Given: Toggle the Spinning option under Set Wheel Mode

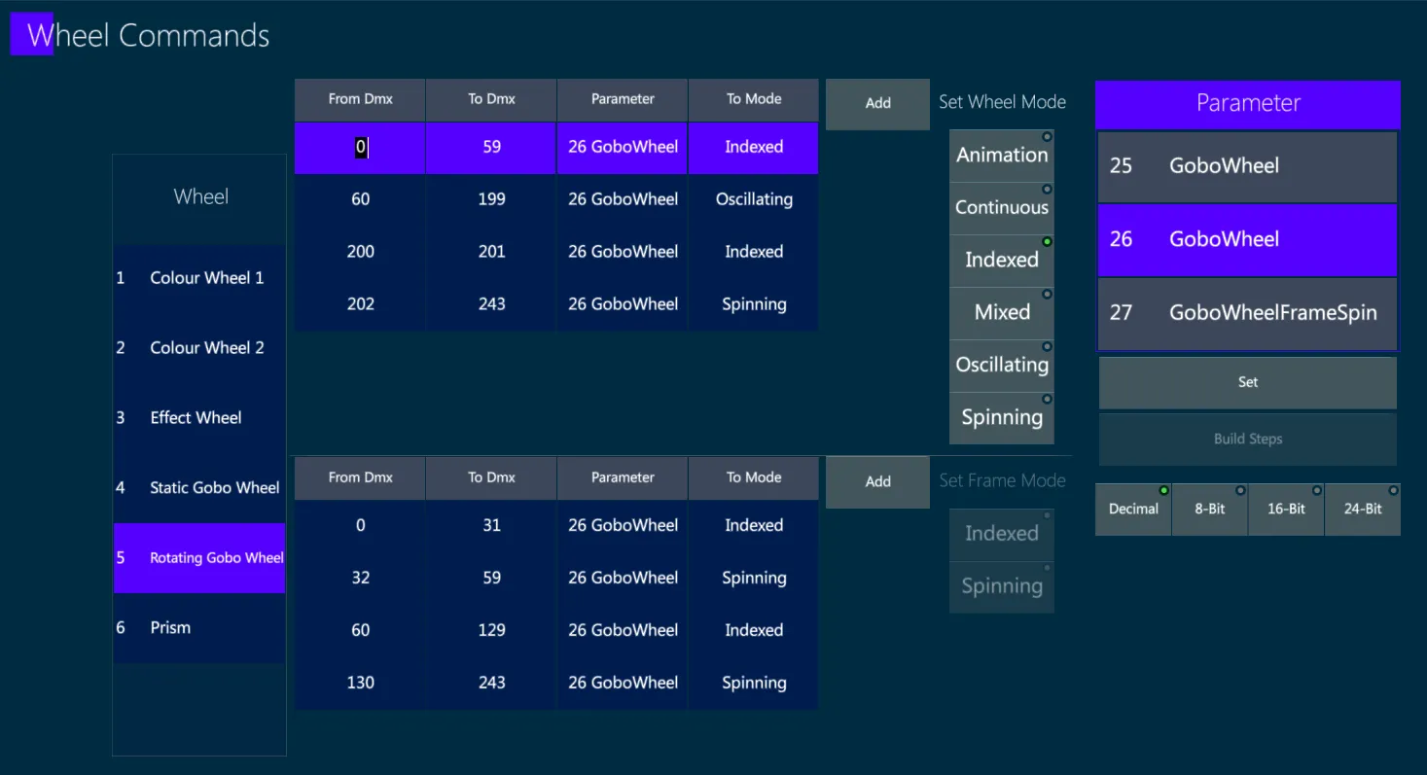Looking at the screenshot, I should (1002, 418).
